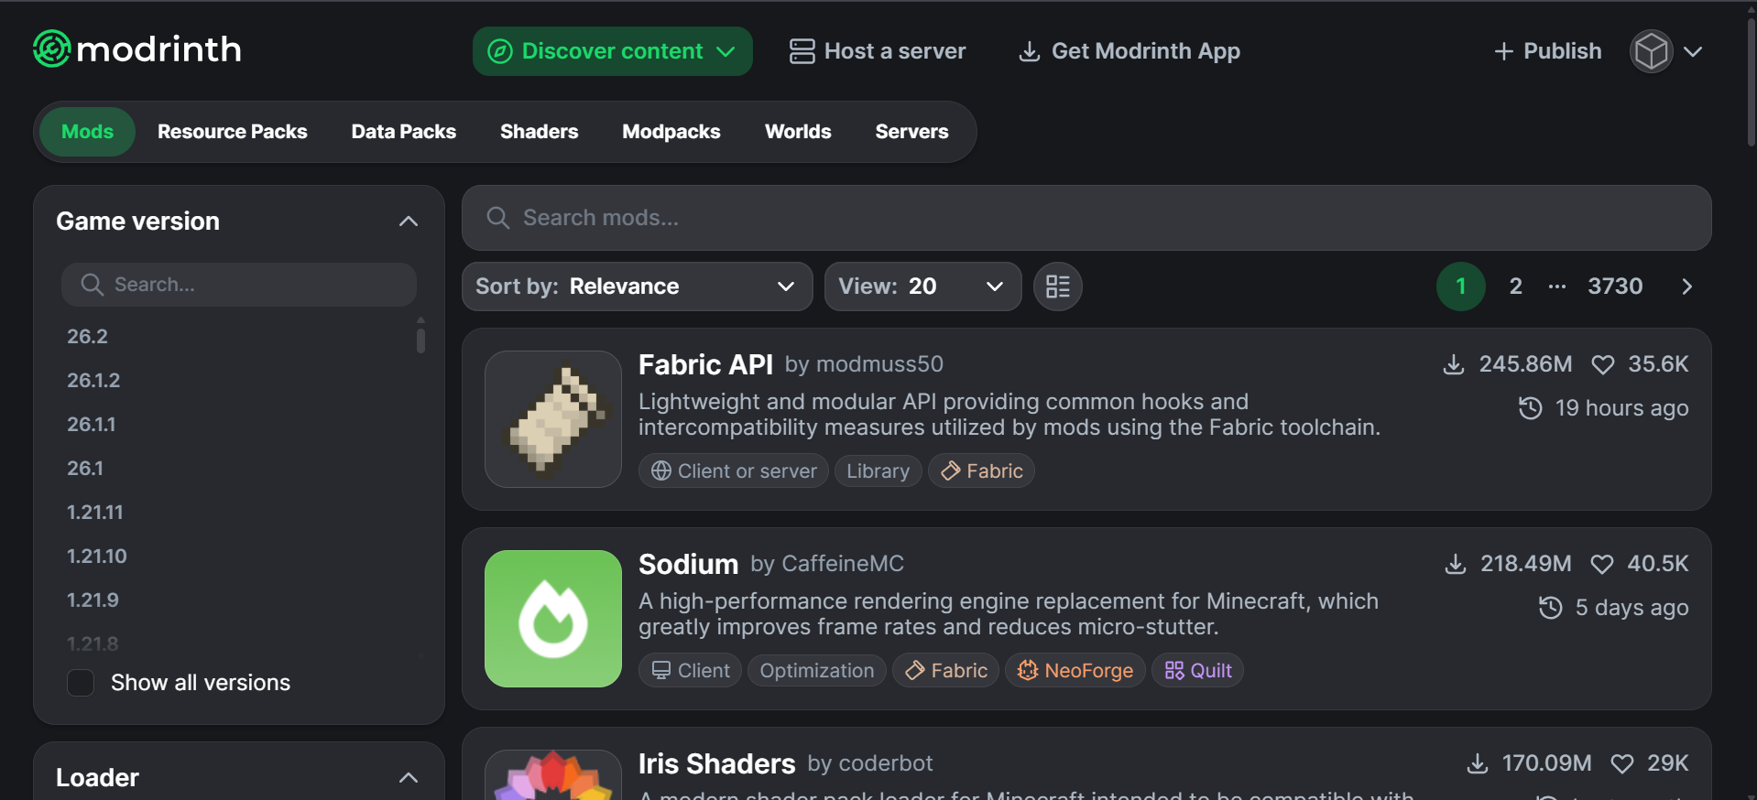Screen dimensions: 1757x800
Task: Open the user avatar cube icon
Action: (x=1651, y=51)
